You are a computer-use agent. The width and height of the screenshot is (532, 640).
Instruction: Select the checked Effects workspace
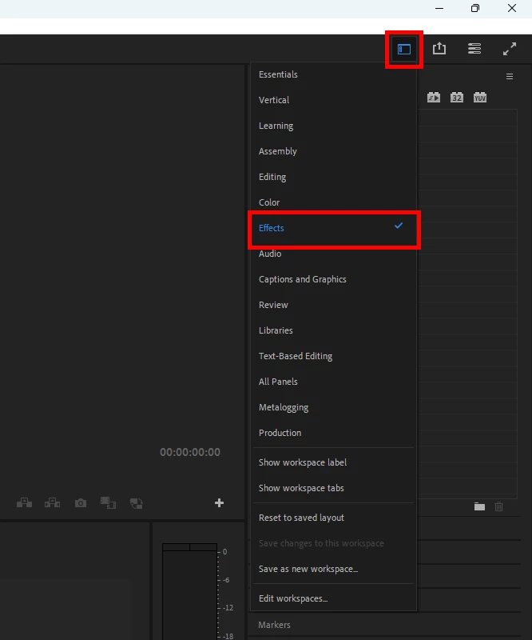click(333, 228)
